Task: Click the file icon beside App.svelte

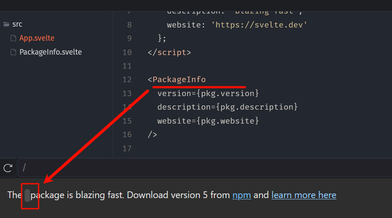Action: [13, 38]
